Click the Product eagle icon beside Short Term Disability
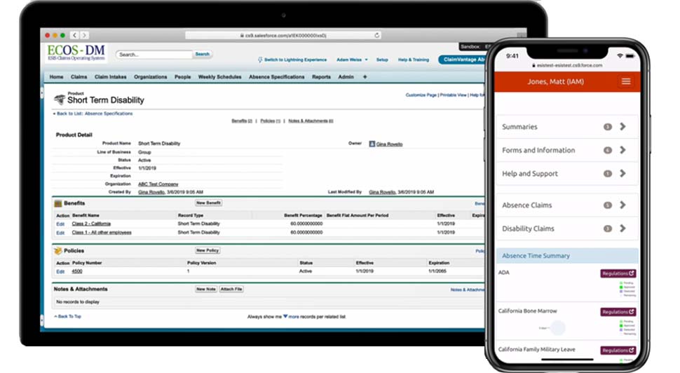 [x=60, y=99]
